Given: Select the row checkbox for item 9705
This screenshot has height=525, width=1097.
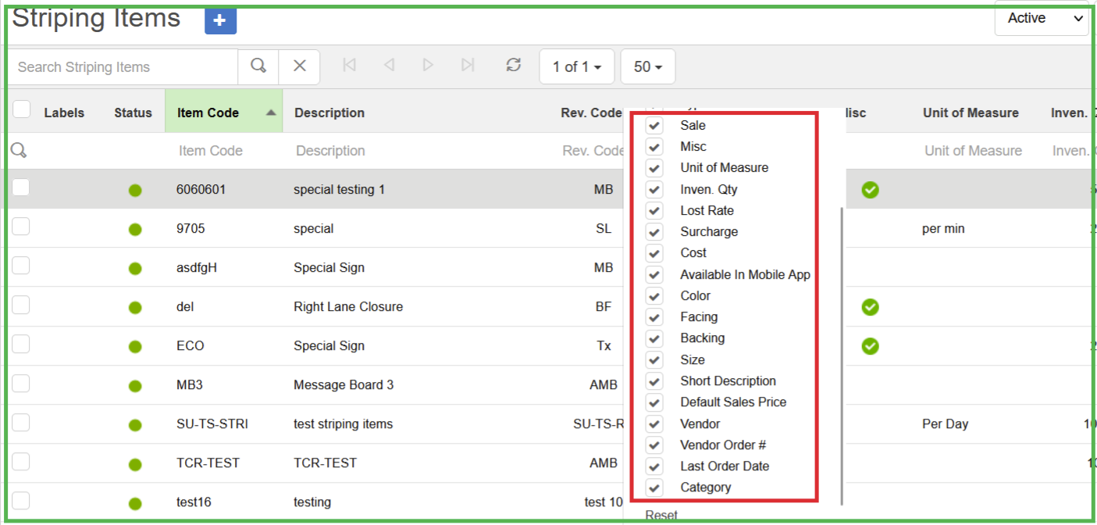Looking at the screenshot, I should click(x=21, y=227).
